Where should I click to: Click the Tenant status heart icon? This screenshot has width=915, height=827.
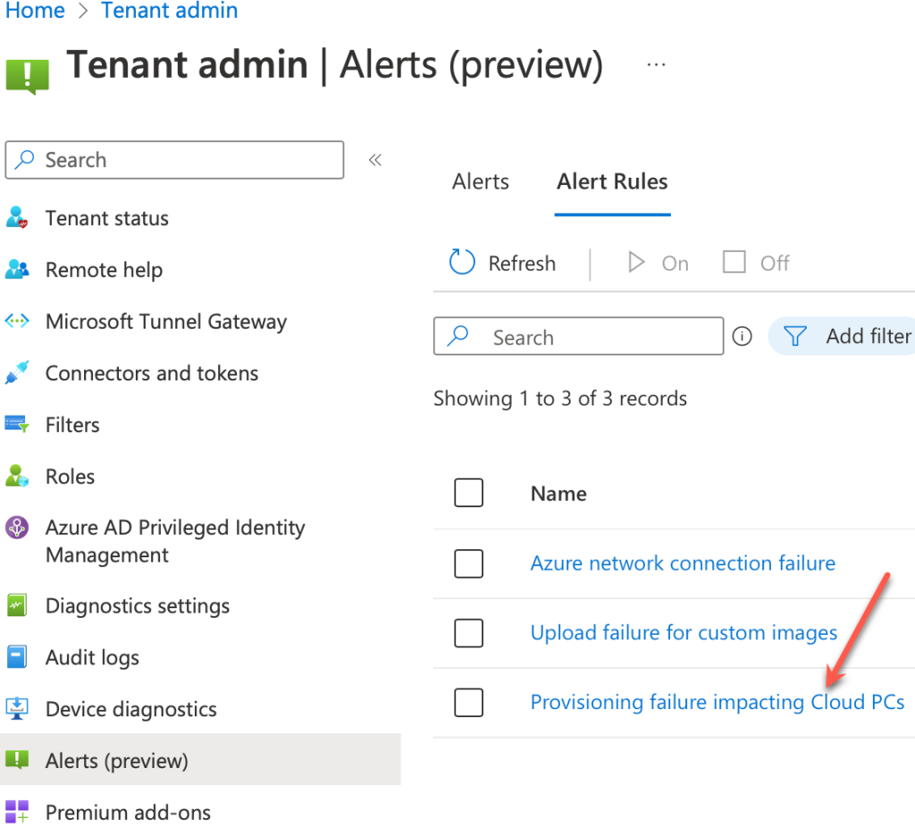tap(17, 218)
